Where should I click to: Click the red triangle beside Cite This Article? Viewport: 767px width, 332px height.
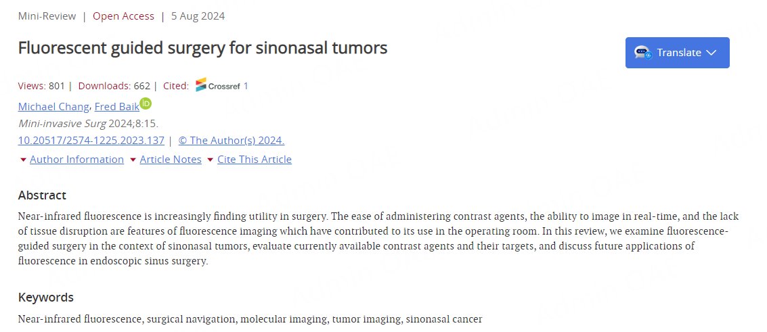[210, 160]
